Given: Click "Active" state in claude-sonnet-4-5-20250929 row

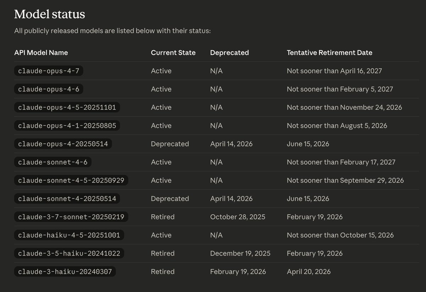Looking at the screenshot, I should click(x=161, y=180).
